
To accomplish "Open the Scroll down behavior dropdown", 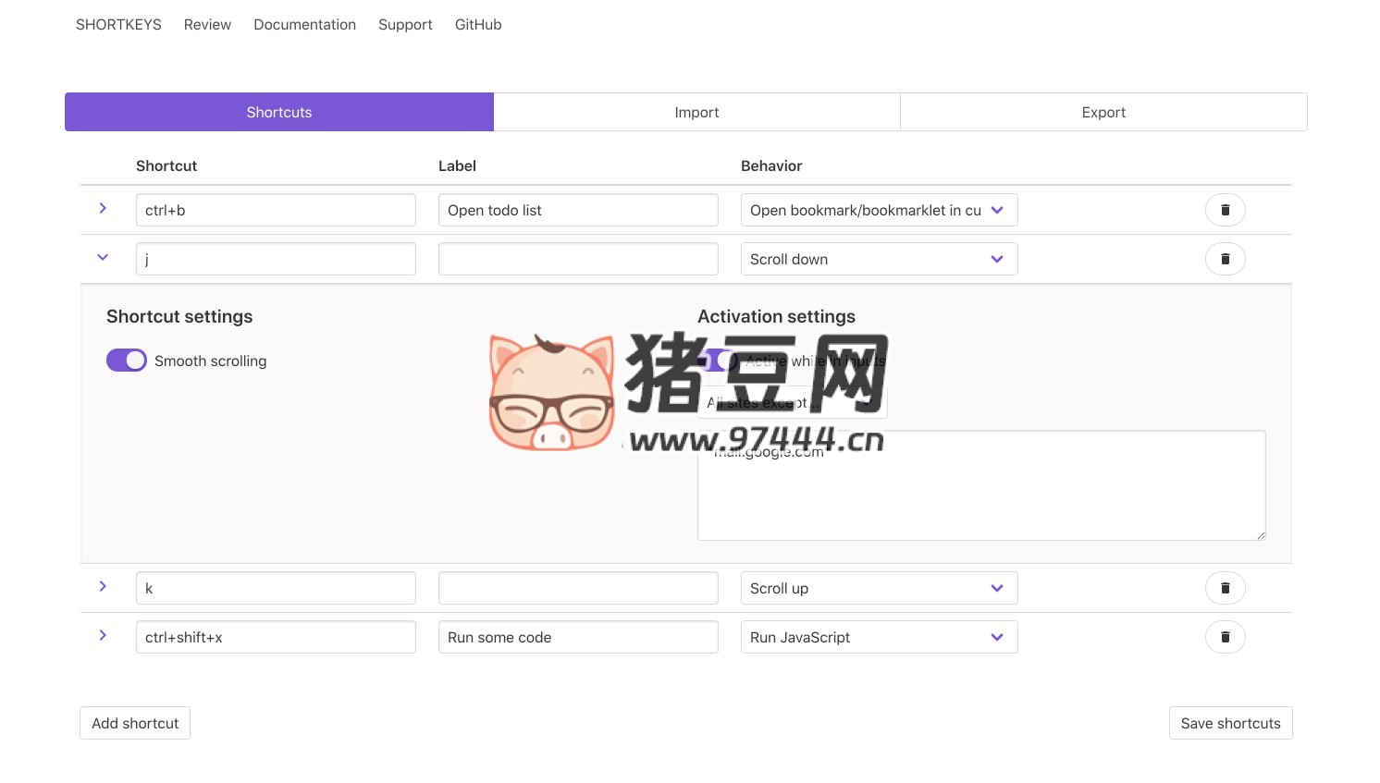I will coord(879,259).
